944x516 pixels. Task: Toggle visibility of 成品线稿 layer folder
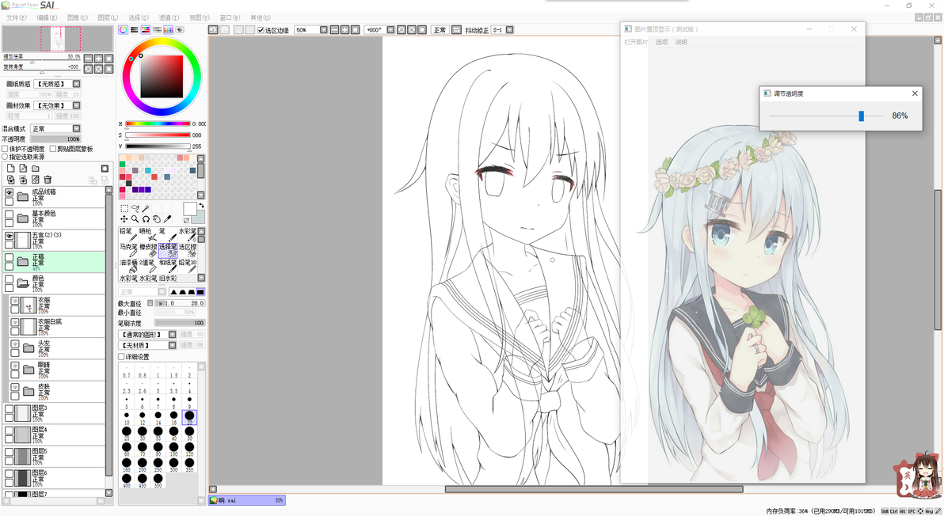[x=9, y=192]
